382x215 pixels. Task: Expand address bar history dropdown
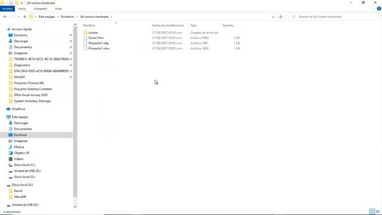(x=273, y=17)
